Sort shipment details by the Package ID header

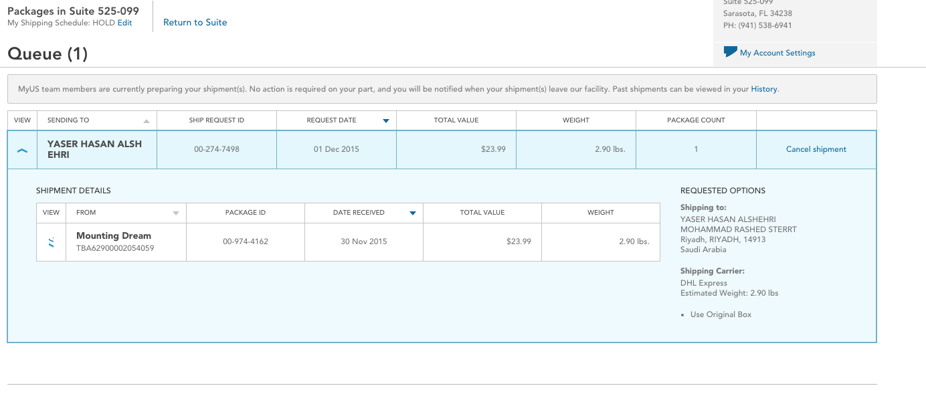pyautogui.click(x=246, y=213)
